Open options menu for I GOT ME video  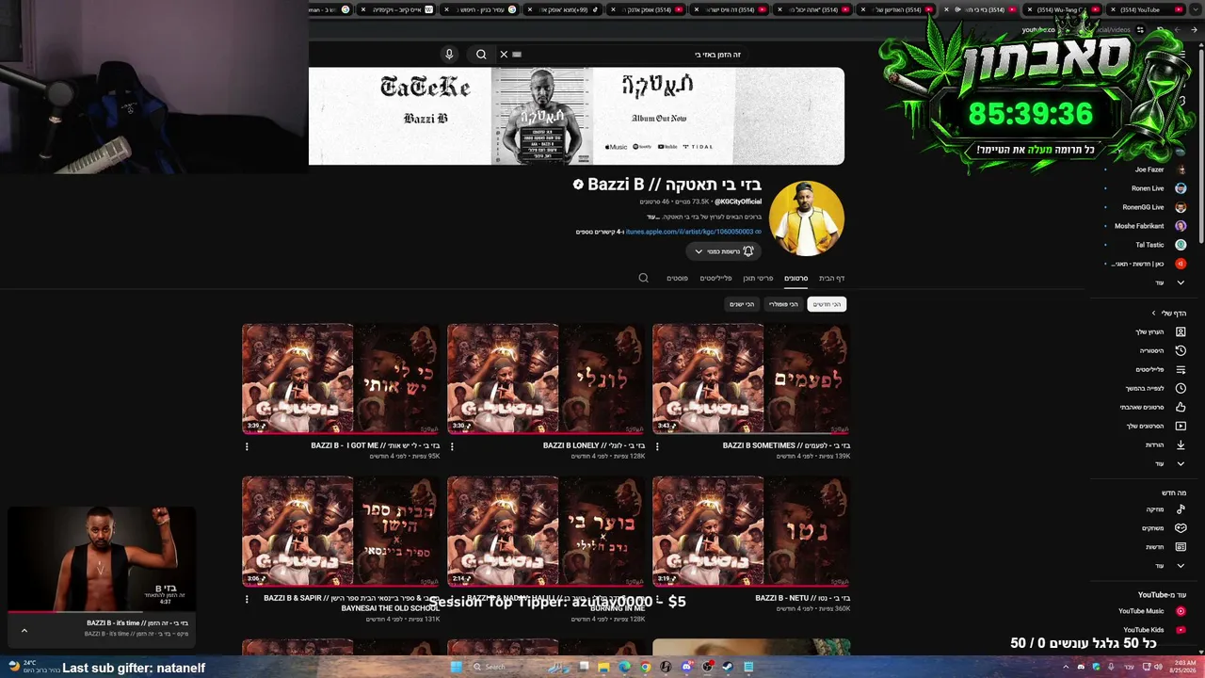(247, 446)
